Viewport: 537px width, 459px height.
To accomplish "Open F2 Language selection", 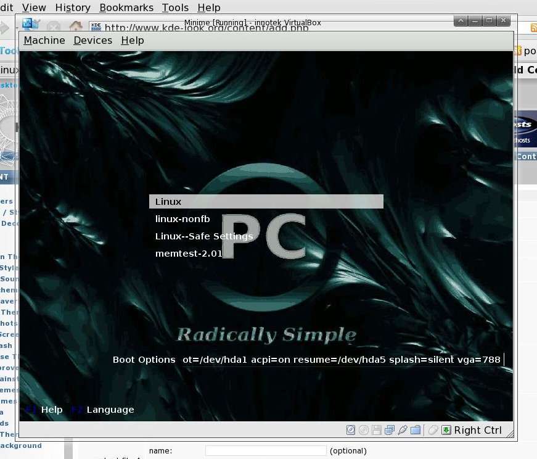I will click(x=103, y=409).
